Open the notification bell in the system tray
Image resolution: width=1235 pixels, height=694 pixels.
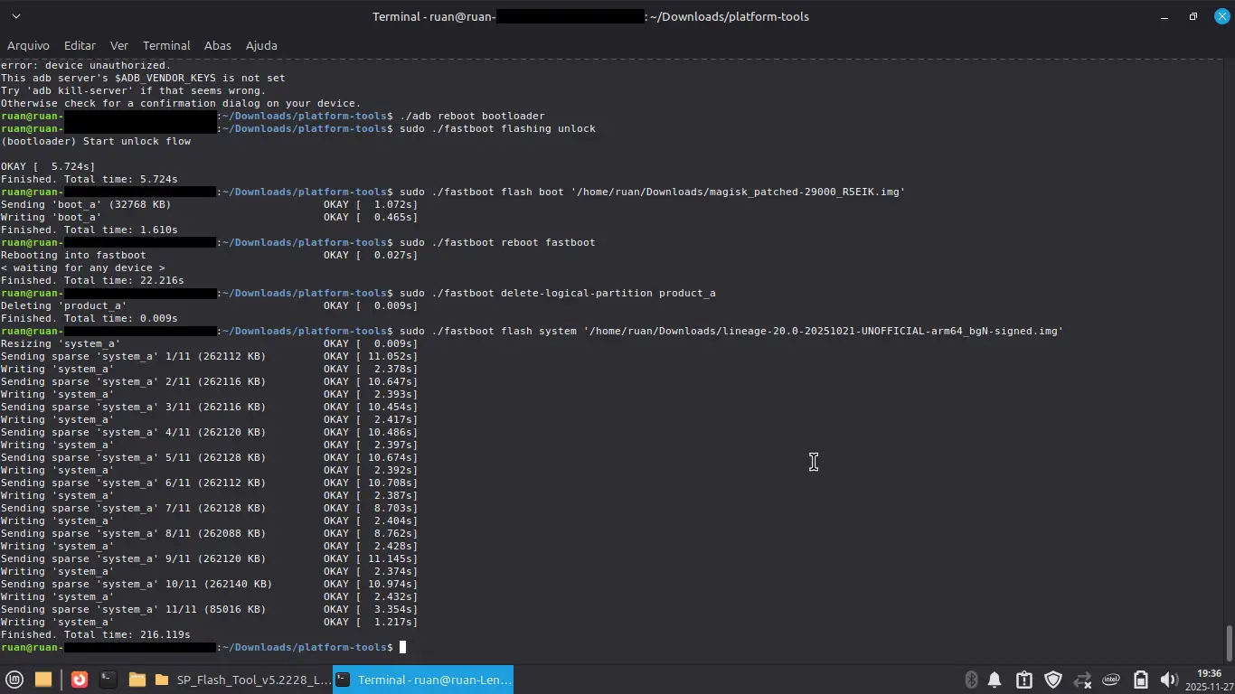995,680
